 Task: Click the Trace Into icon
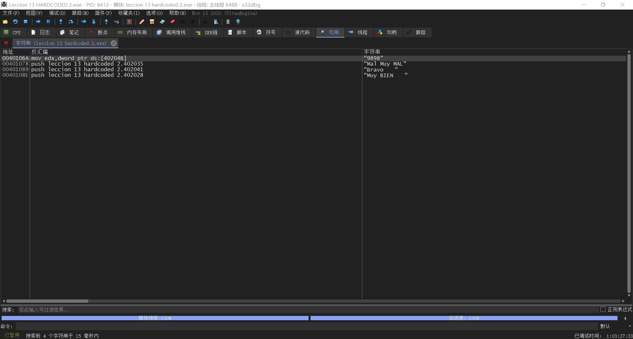(84, 22)
